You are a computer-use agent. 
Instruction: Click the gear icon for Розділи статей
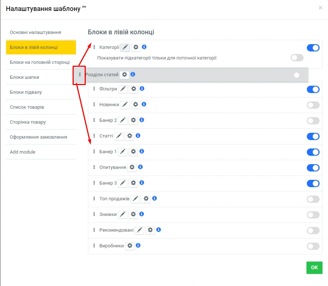[124, 74]
